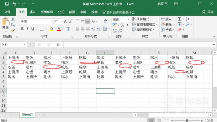Switch to 审阅 tab
The height and width of the screenshot is (122, 217).
tap(83, 12)
